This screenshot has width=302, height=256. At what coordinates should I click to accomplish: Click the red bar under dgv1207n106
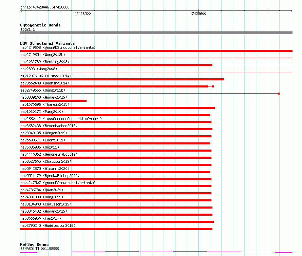coord(122,79)
